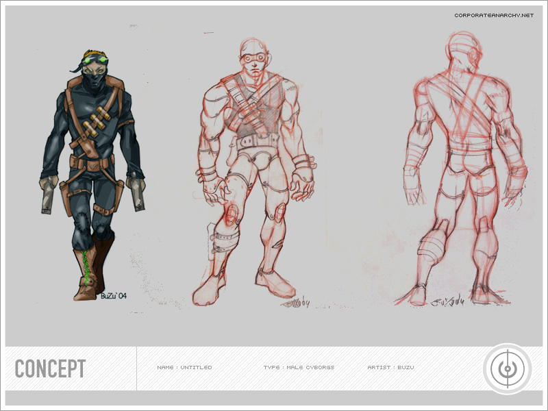Click the 'BuZu '04' signature text
Viewport: 548px width, 411px height.
coord(114,296)
